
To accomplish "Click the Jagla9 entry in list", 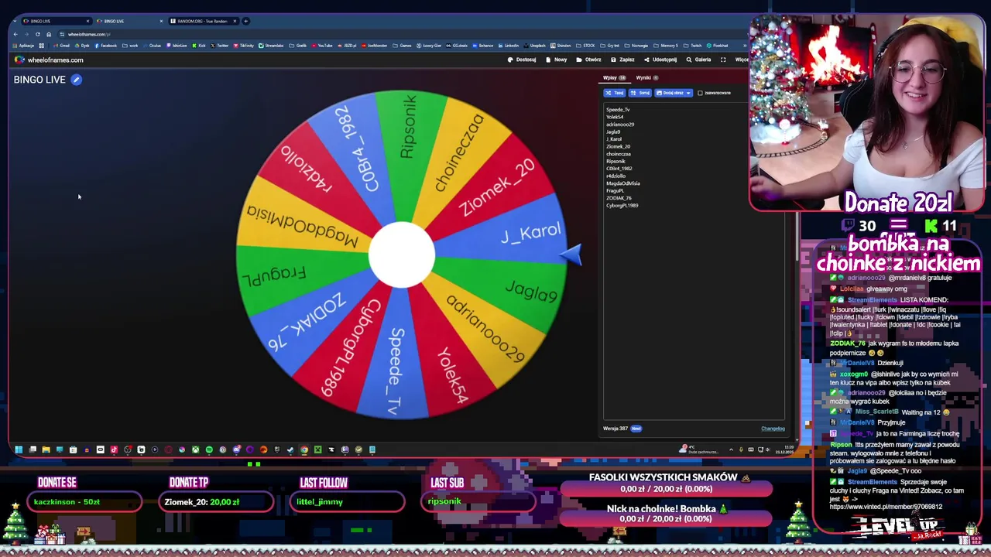I will tap(613, 132).
